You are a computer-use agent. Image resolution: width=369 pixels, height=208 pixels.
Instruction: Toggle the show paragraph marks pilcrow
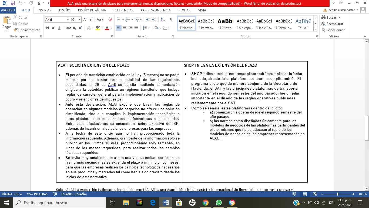tap(171, 19)
